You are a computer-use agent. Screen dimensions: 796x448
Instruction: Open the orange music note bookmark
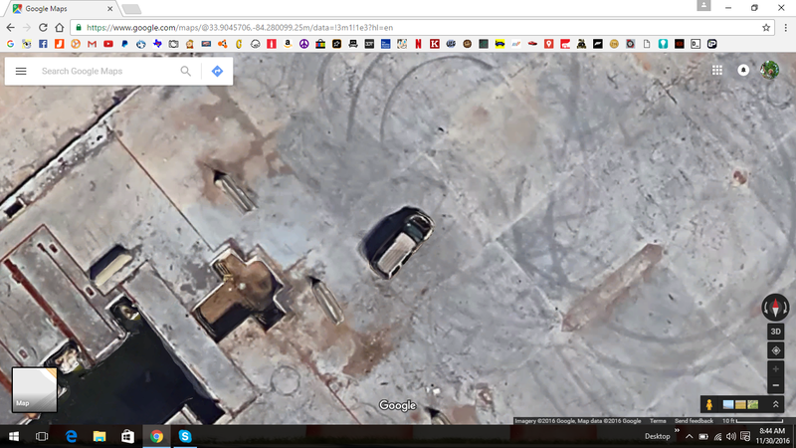pyautogui.click(x=60, y=44)
